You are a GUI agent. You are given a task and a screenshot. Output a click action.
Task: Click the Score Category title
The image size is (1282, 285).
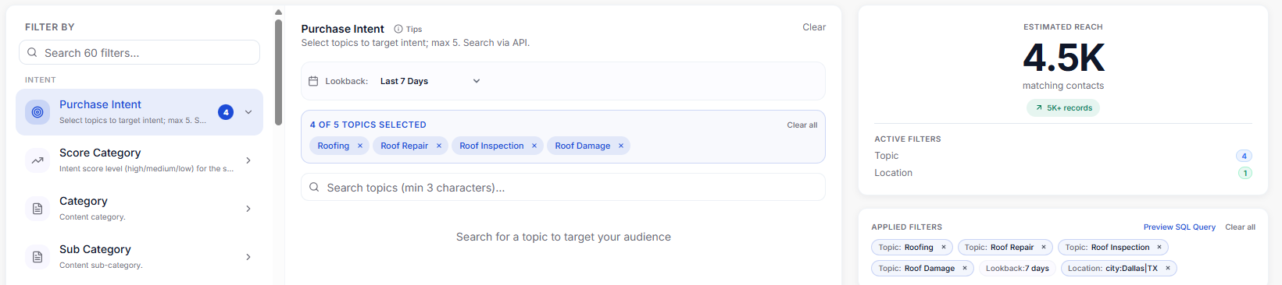coord(100,153)
